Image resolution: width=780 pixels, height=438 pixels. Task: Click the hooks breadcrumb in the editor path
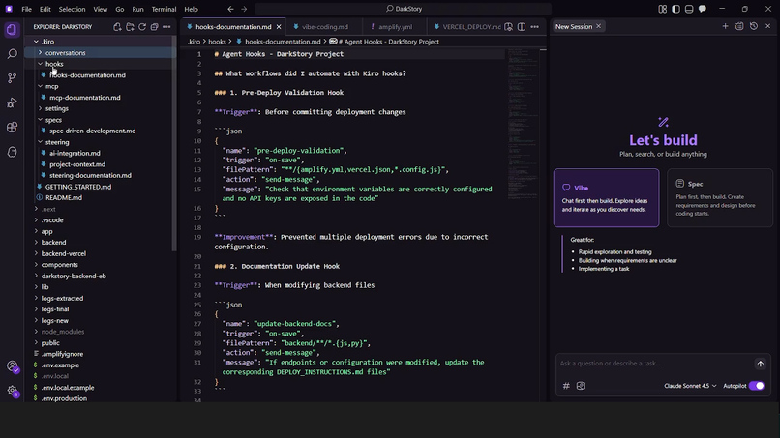[217, 42]
